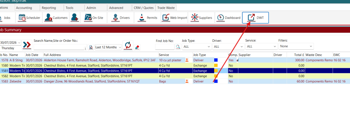Sort by the EWC column header
350x127 pixels.
pyautogui.click(x=341, y=55)
